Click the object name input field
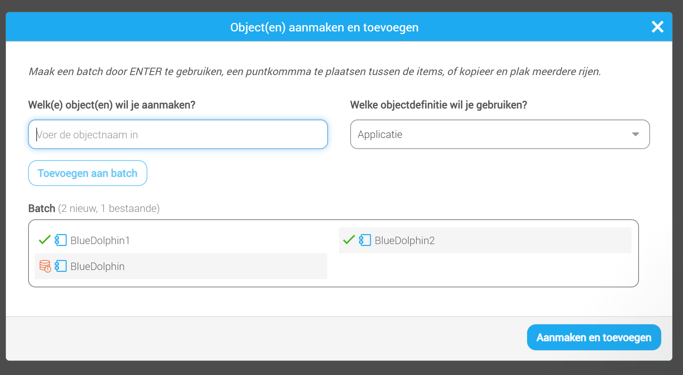The height and width of the screenshot is (375, 683). pyautogui.click(x=178, y=134)
